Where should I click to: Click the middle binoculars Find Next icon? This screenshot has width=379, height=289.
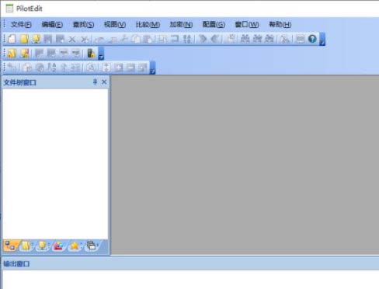[257, 39]
